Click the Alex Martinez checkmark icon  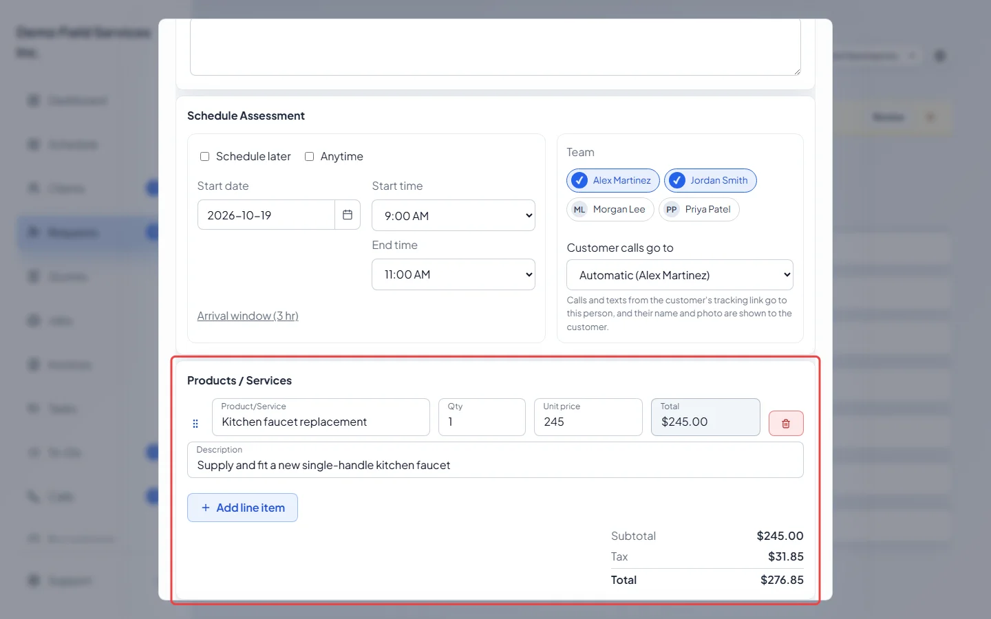pyautogui.click(x=579, y=180)
